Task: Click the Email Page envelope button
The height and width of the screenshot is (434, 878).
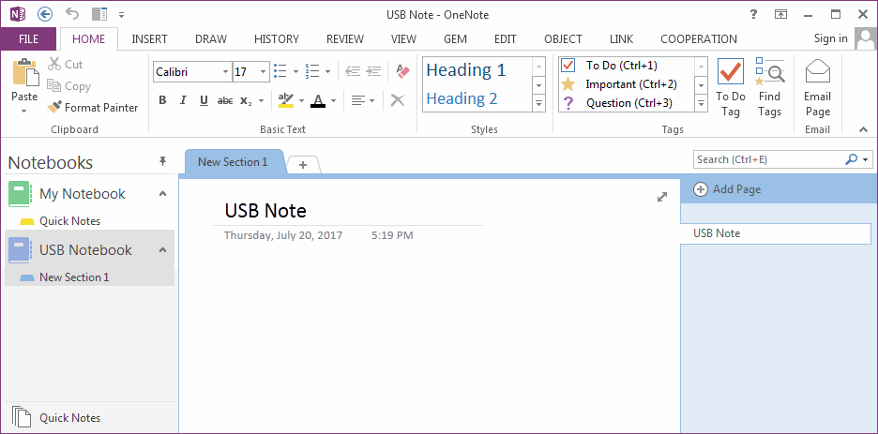Action: (818, 88)
